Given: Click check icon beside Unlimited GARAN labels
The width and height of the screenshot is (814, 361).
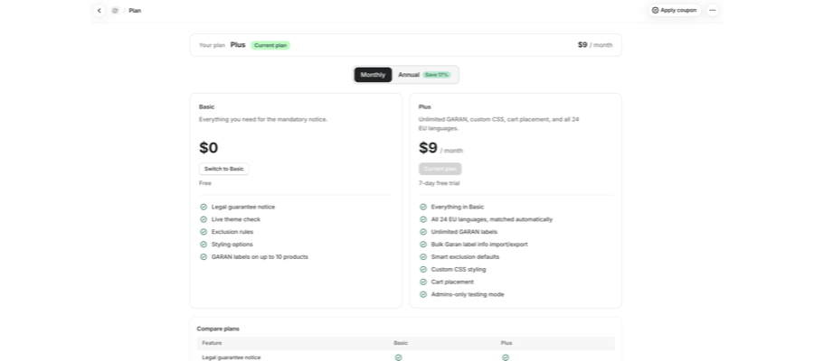Looking at the screenshot, I should click(423, 232).
